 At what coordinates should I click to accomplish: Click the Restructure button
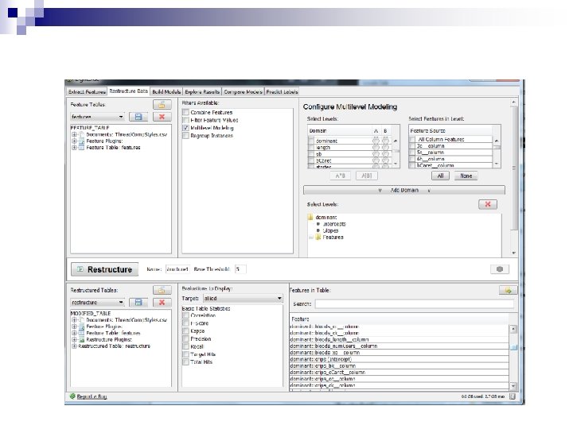[x=105, y=269]
